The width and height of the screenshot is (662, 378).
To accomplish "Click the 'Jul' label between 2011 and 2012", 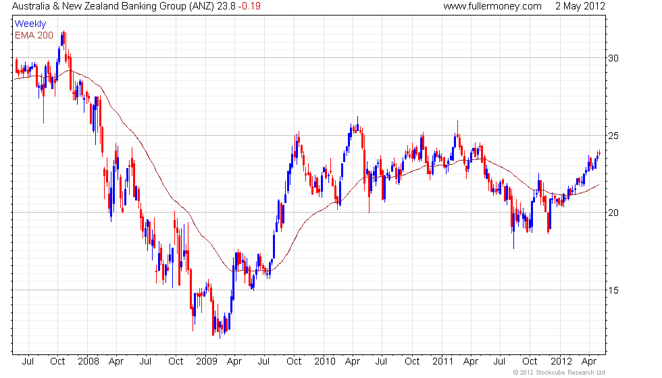I will (x=499, y=362).
